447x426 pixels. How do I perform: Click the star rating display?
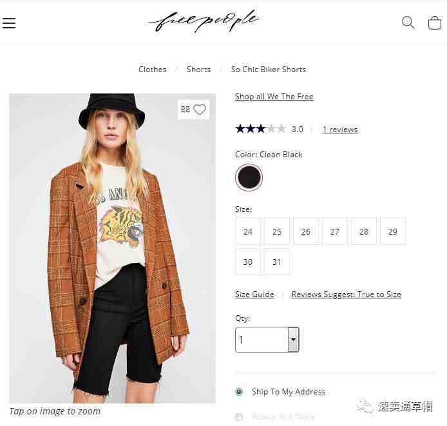(260, 129)
